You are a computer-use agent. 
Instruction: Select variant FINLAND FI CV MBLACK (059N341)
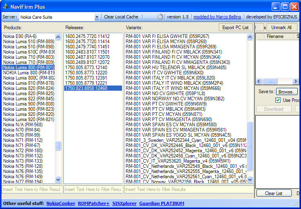[186, 52]
